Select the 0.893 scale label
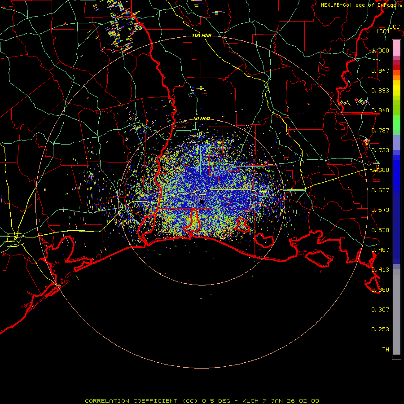Viewport: 404px width, 404px height. 380,90
